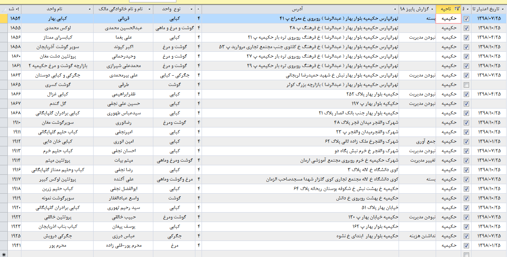Click the report cell 'نداشتن هزینه'
The image size is (507, 257).
[x=418, y=236]
